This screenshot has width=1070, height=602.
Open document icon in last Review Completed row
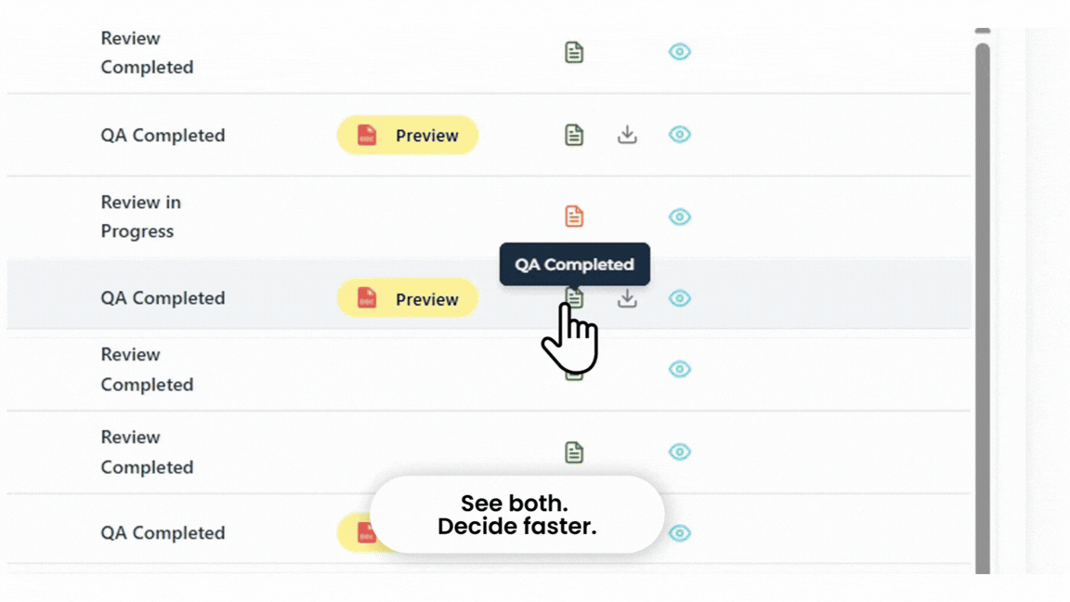(x=574, y=451)
